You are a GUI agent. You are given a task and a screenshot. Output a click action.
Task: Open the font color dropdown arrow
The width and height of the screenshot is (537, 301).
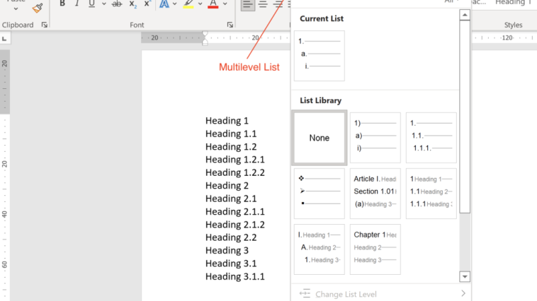point(225,4)
